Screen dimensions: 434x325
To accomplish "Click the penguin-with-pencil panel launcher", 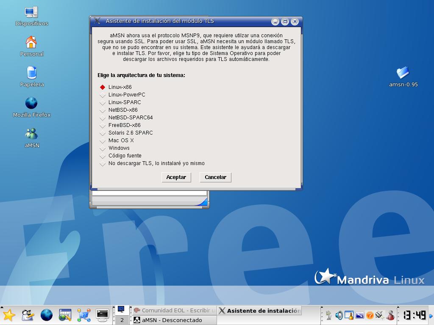I will click(28, 315).
